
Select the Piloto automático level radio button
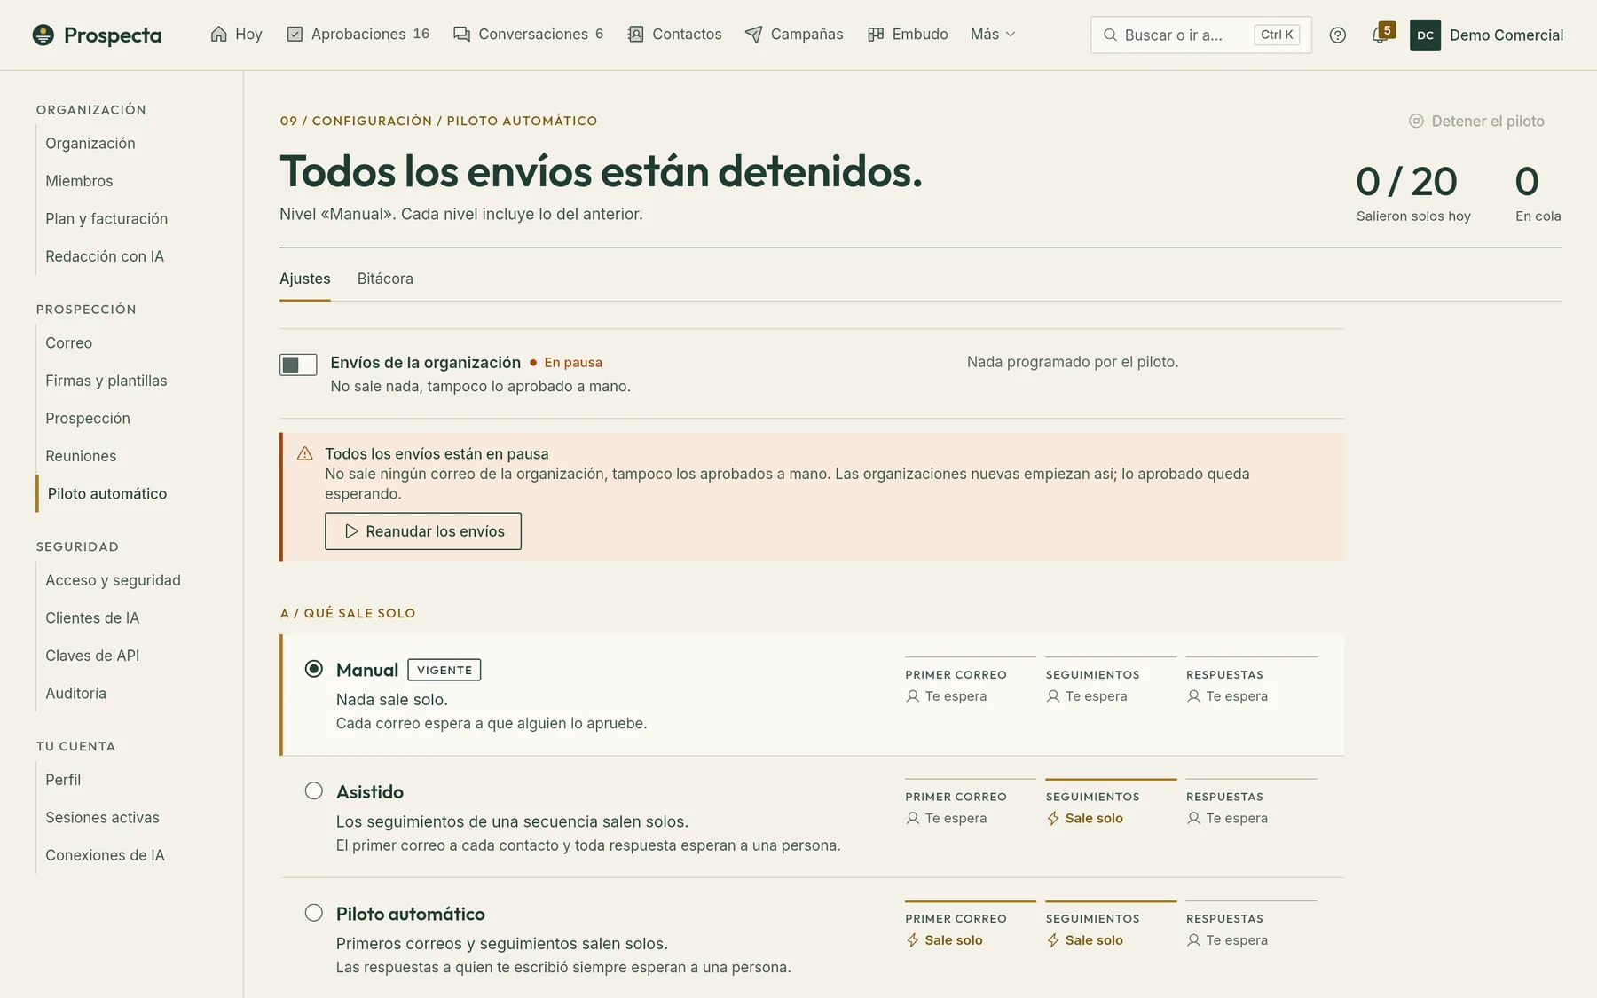(x=314, y=913)
